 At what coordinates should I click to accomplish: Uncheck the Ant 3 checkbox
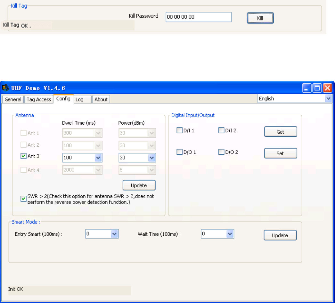pyautogui.click(x=23, y=156)
